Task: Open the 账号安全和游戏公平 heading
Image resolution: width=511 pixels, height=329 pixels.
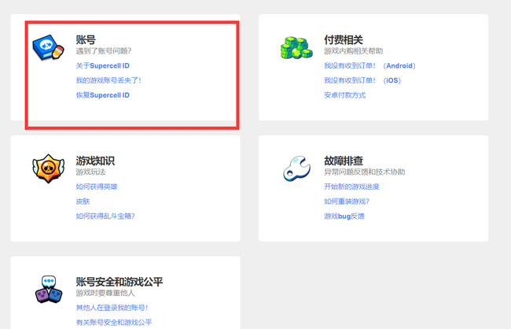Action: tap(119, 282)
